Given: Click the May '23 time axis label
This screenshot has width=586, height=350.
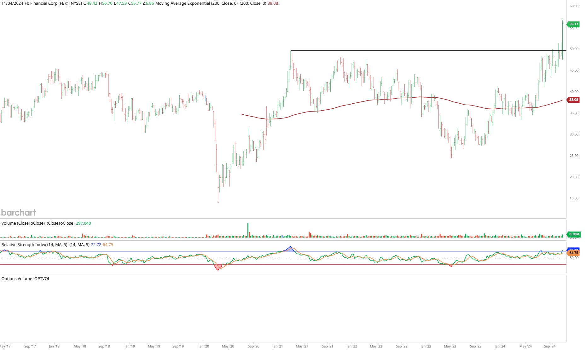Looking at the screenshot, I should (450, 346).
